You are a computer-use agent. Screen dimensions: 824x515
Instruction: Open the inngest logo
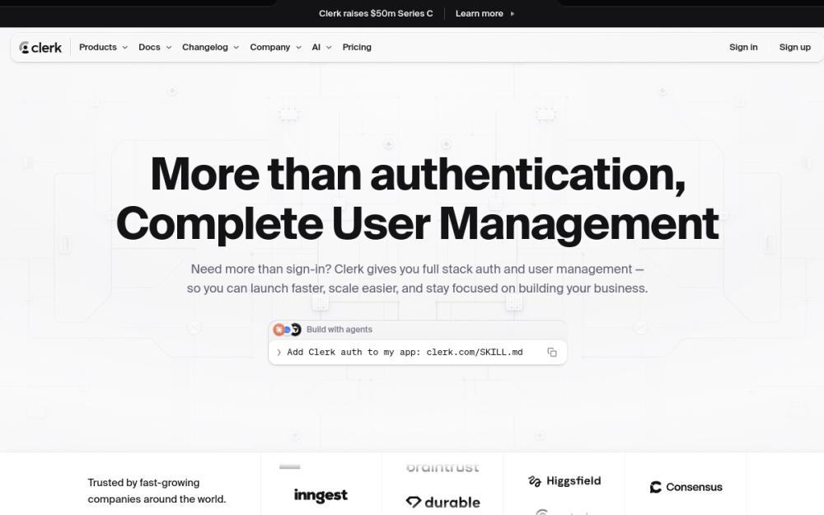pyautogui.click(x=321, y=495)
